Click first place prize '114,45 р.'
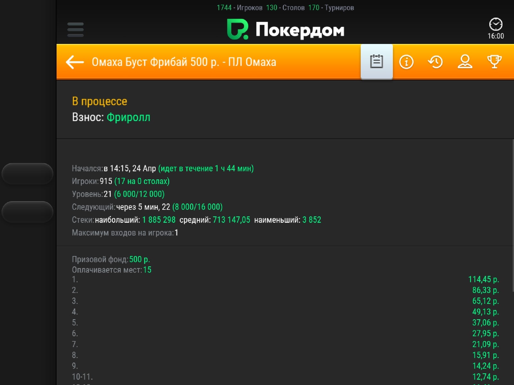 pos(483,279)
